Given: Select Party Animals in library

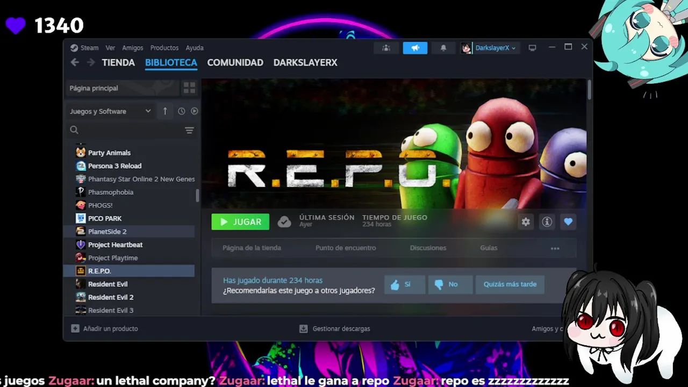Looking at the screenshot, I should 129,153.
